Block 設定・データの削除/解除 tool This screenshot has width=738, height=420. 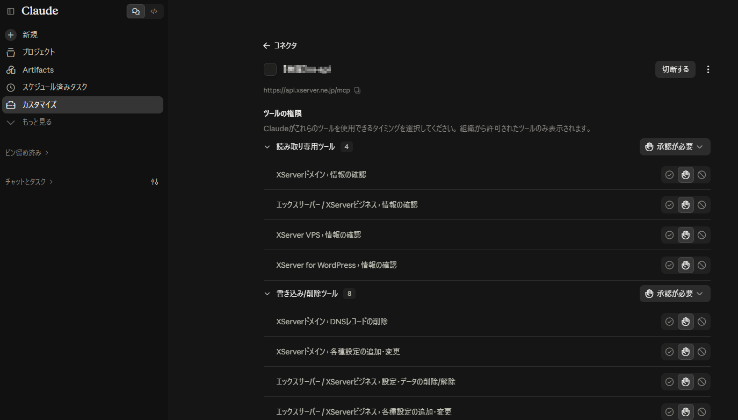pyautogui.click(x=701, y=382)
